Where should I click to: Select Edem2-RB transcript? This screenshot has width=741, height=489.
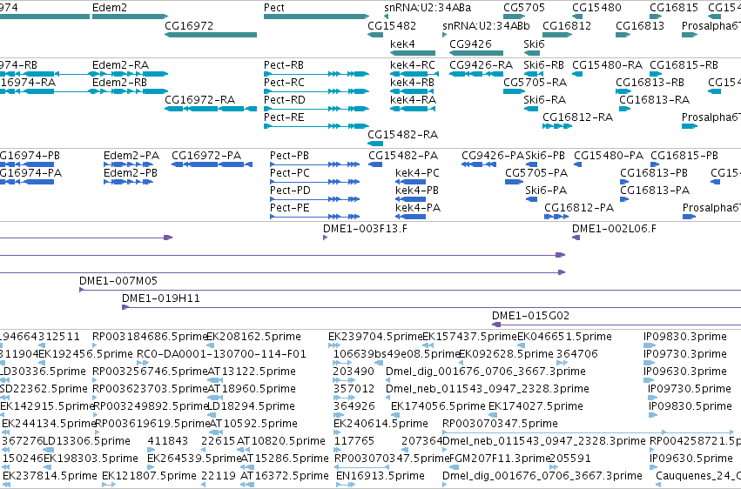click(130, 91)
